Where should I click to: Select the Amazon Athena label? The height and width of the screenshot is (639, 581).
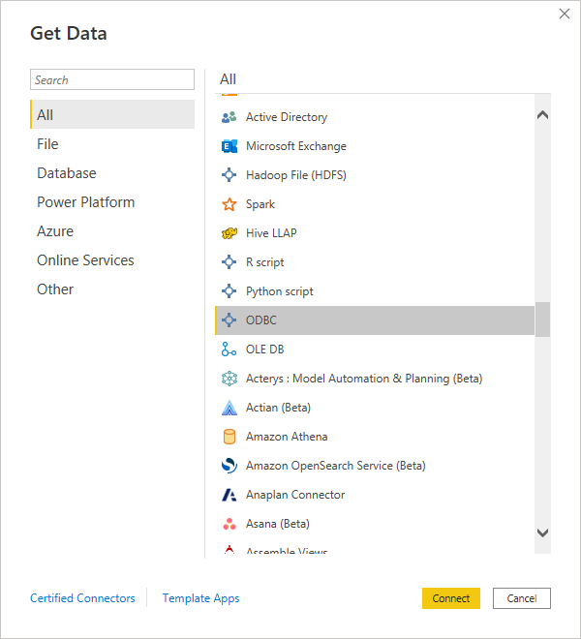click(x=287, y=437)
